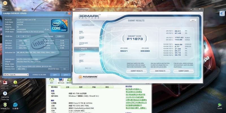Open the 首页 home icon in the hardware window

pos(52,81)
